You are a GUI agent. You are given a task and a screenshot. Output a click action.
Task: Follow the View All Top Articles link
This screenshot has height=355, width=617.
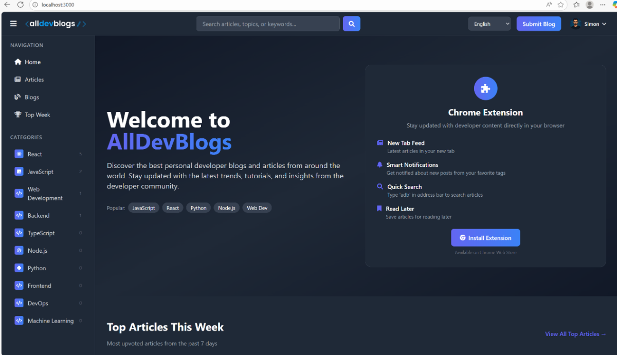pyautogui.click(x=575, y=334)
